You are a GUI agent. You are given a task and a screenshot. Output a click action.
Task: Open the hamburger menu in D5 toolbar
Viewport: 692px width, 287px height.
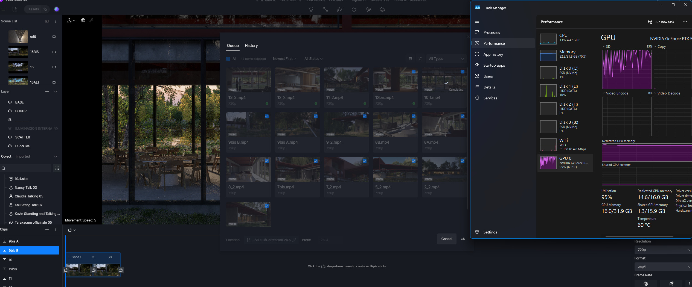tap(3, 9)
